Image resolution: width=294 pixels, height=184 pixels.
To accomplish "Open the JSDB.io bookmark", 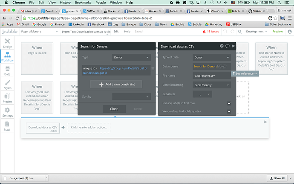I will pyautogui.click(x=233, y=24).
